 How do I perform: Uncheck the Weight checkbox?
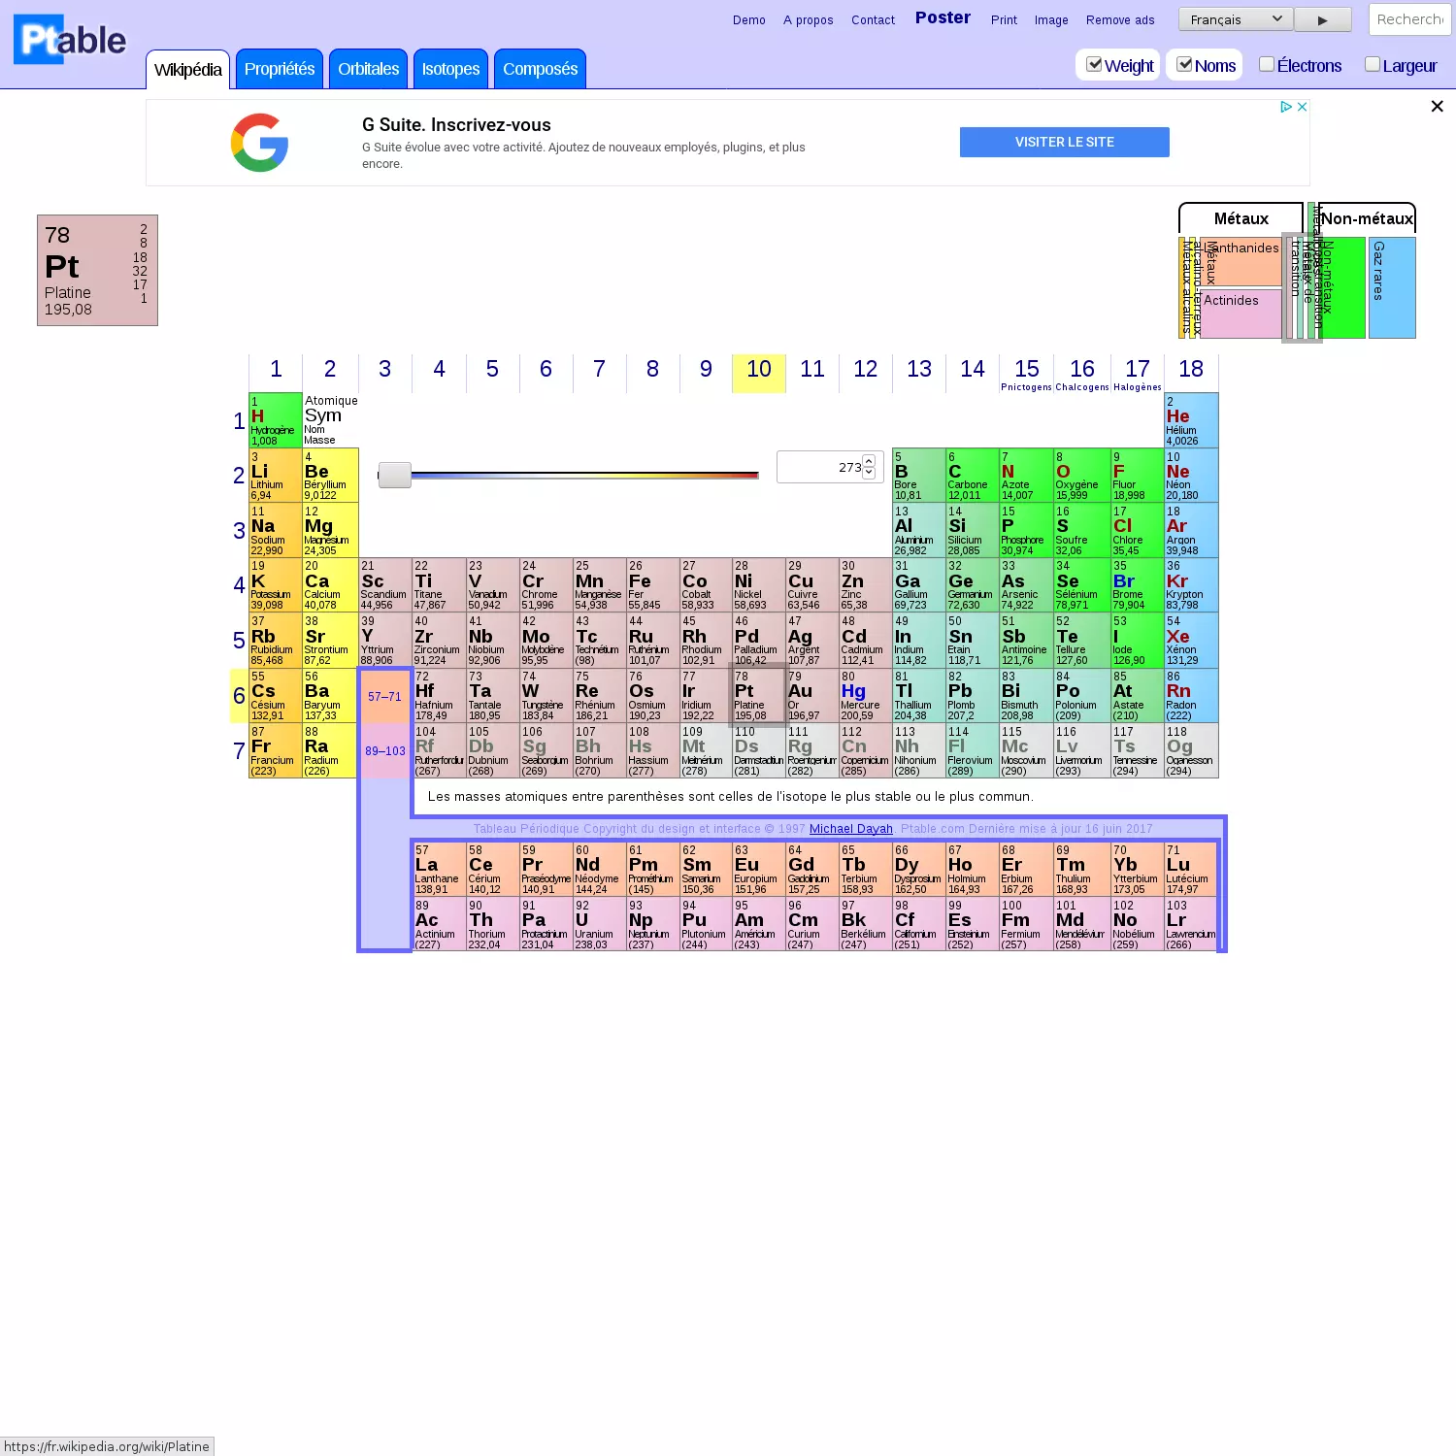(1094, 64)
